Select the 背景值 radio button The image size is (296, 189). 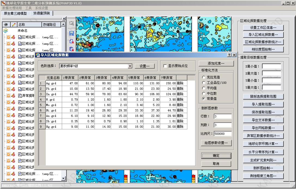(204, 98)
